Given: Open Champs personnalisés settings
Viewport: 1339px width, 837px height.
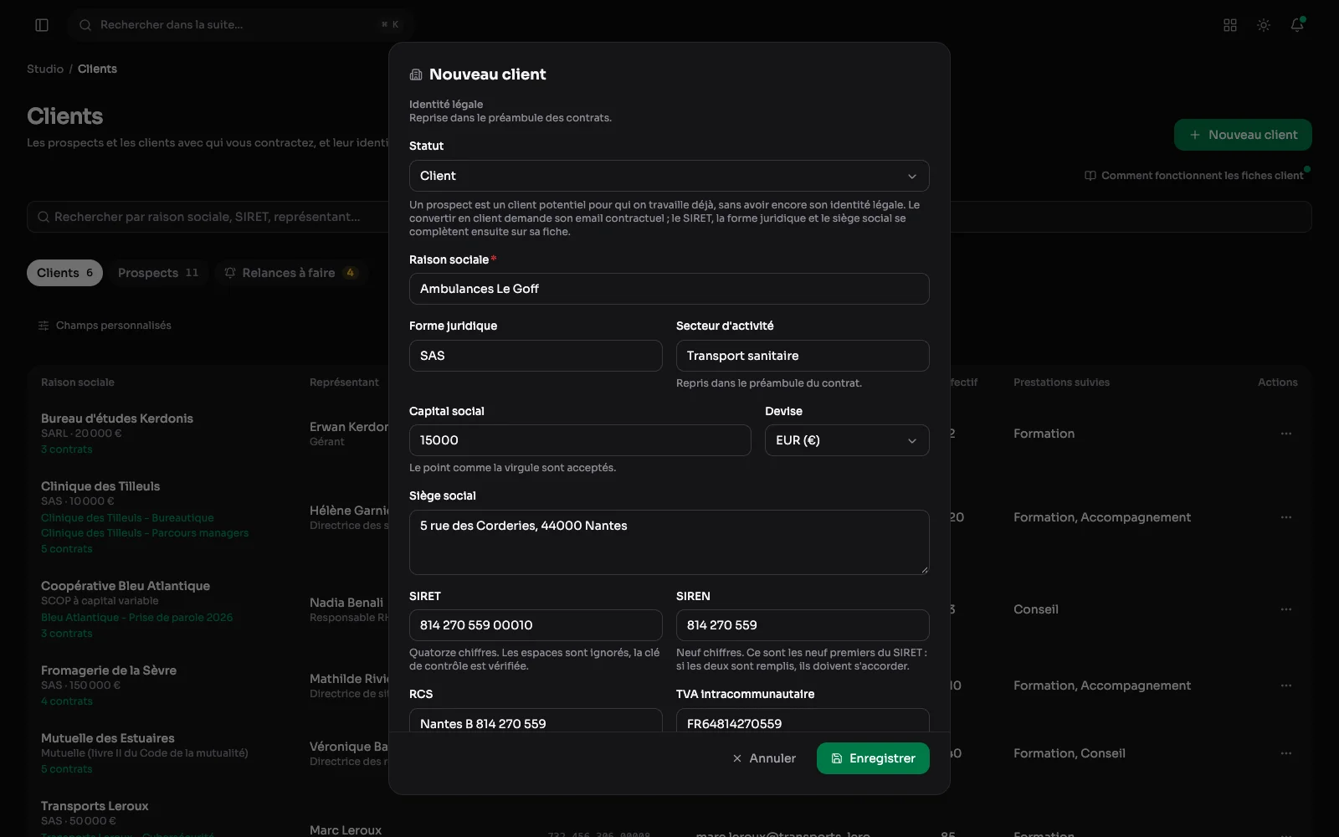Looking at the screenshot, I should [x=105, y=326].
